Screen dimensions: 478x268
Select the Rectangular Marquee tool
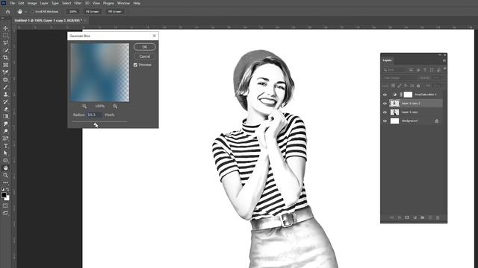pos(5,36)
